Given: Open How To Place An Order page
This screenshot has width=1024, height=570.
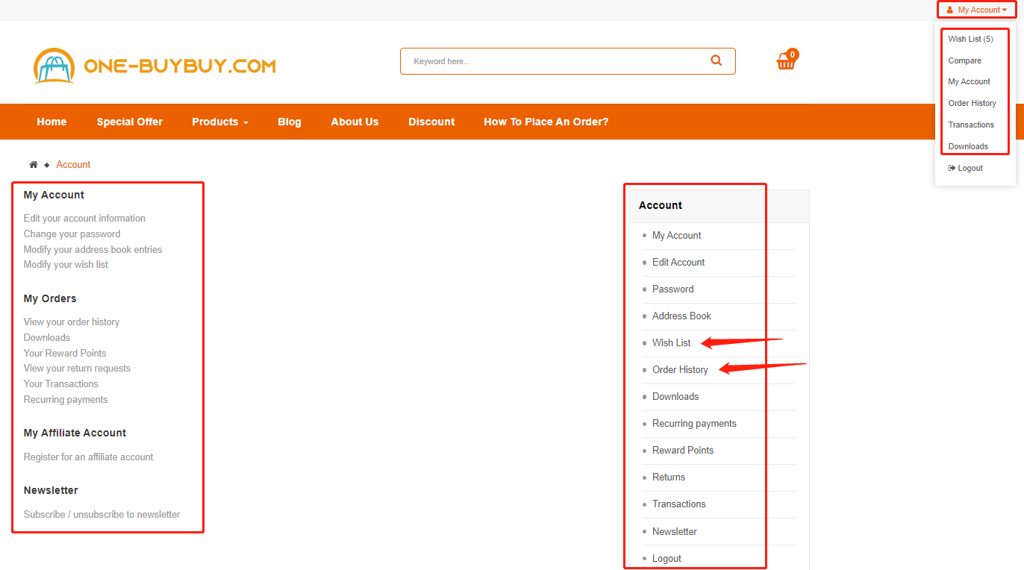Looking at the screenshot, I should [x=546, y=122].
